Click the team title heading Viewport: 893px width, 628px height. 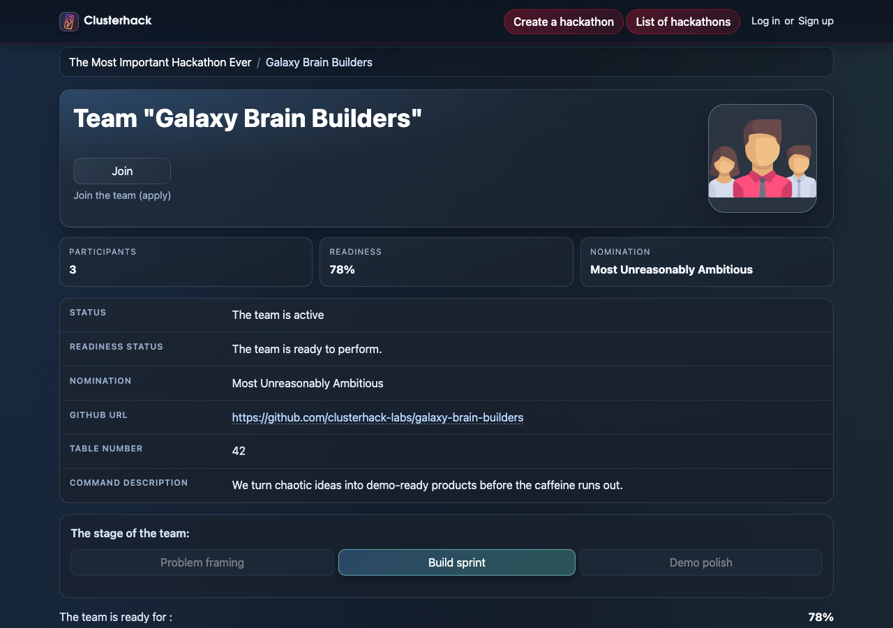coord(248,119)
